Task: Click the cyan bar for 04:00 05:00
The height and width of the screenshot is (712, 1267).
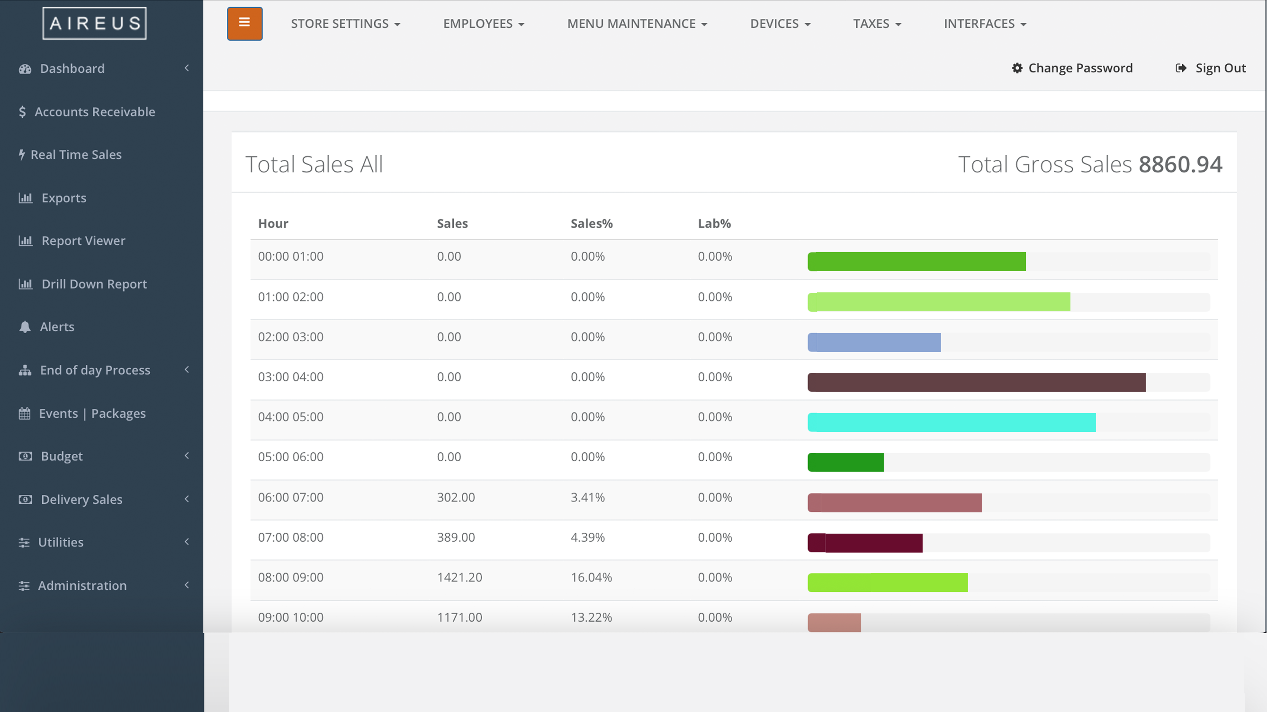Action: point(952,422)
